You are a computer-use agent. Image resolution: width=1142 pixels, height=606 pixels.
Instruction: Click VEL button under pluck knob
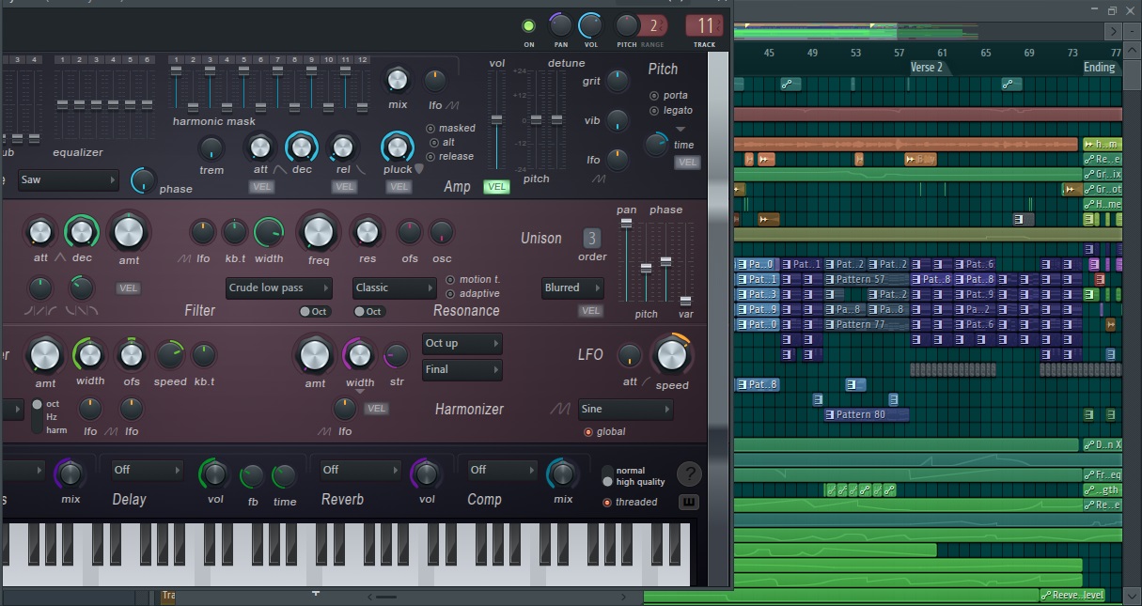pos(399,187)
